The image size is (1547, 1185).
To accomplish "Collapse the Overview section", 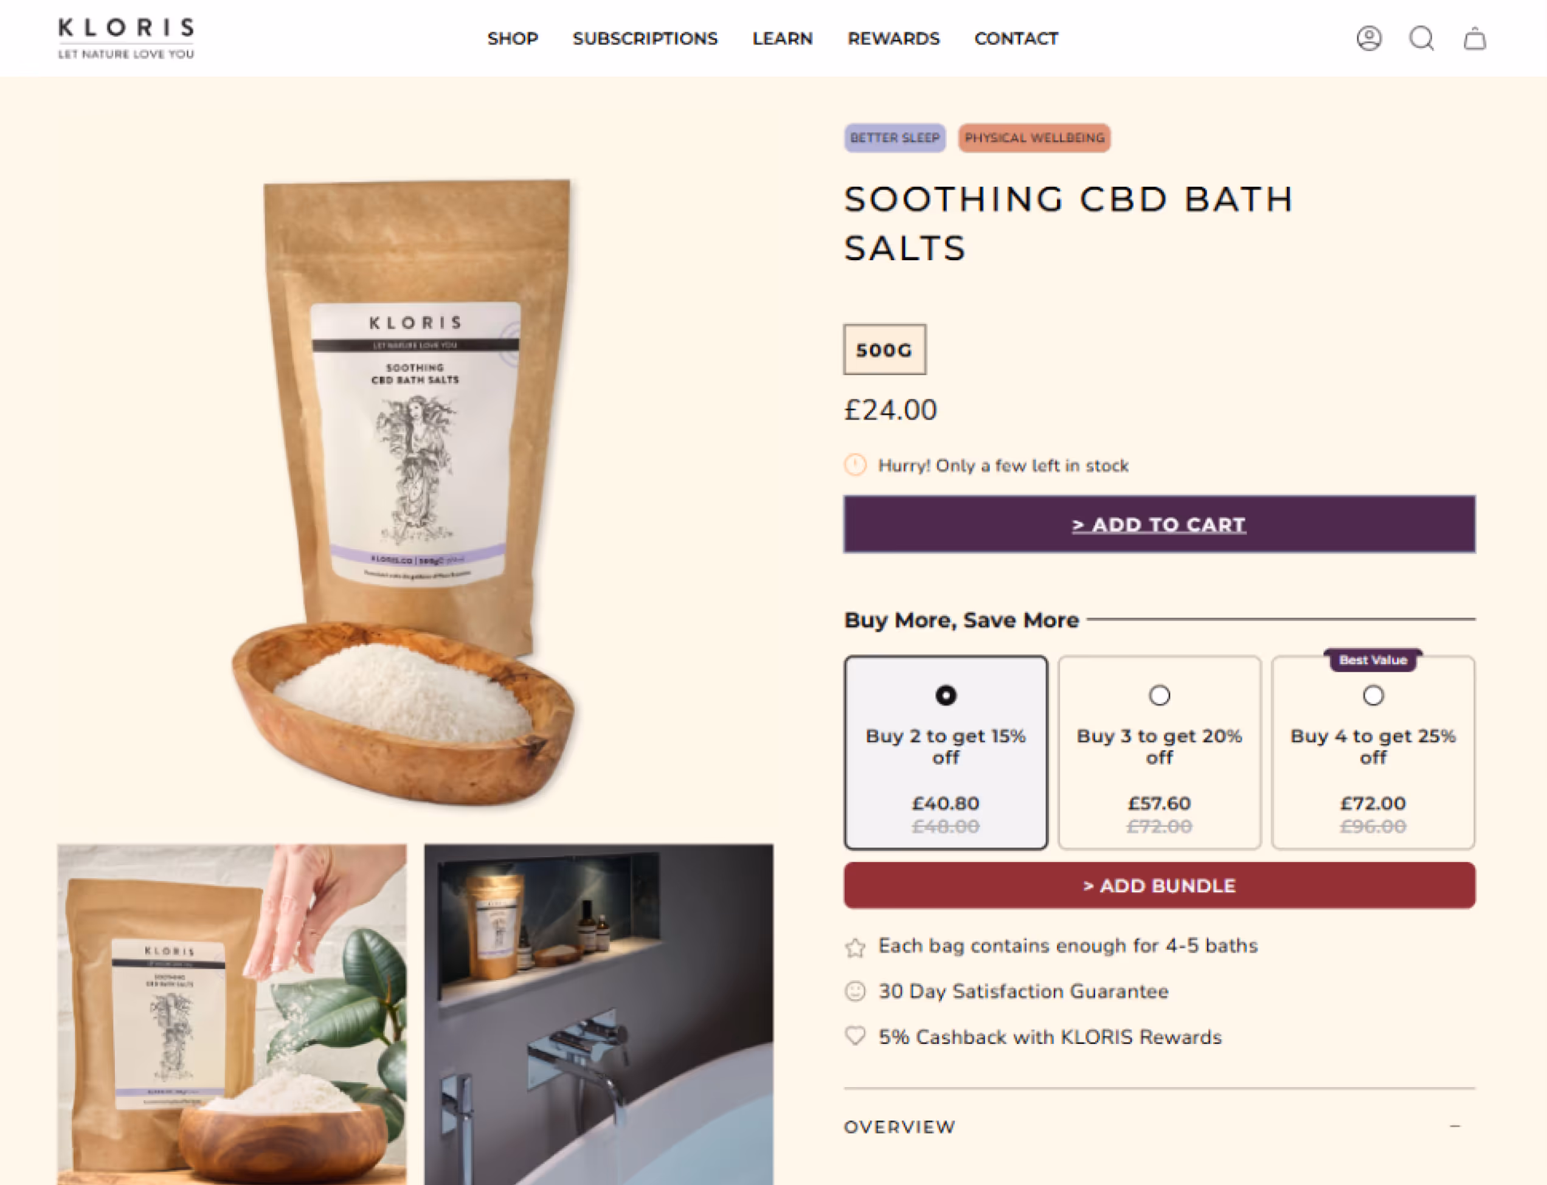I will pos(1455,1127).
